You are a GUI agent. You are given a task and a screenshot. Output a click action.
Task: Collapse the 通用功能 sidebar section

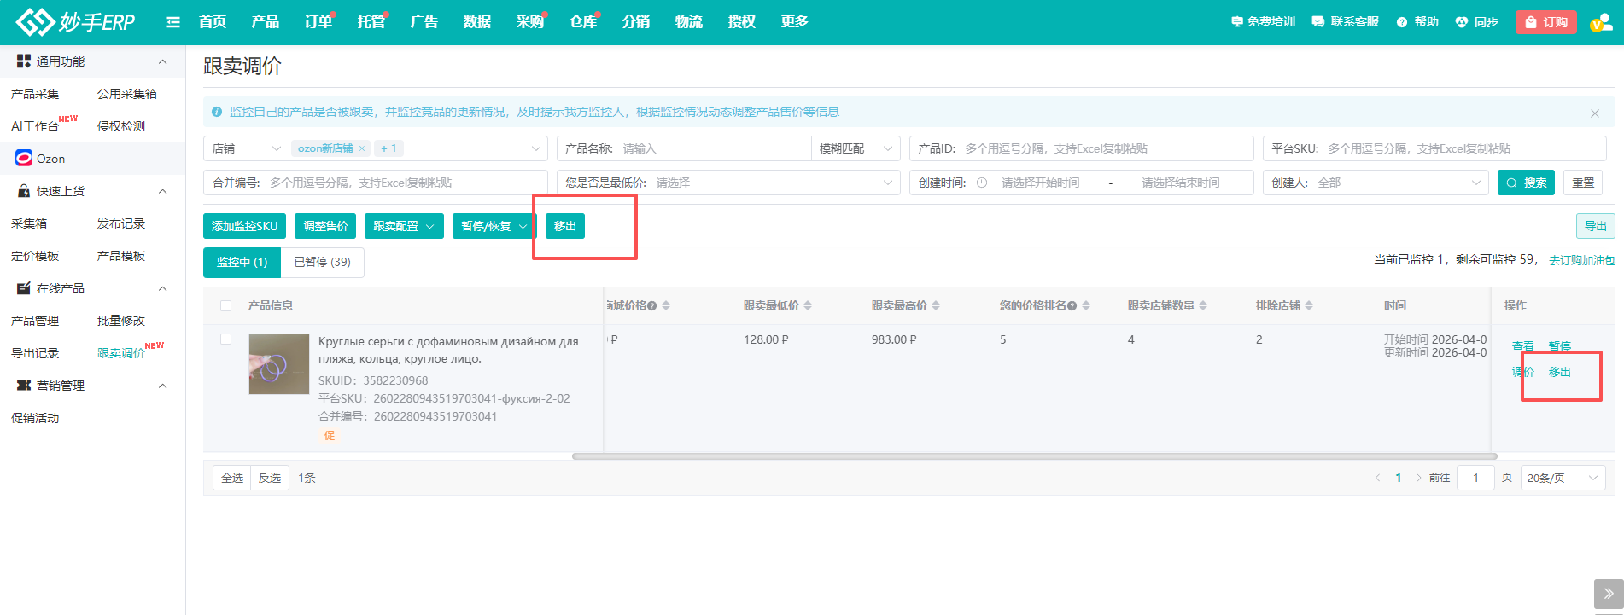[x=162, y=61]
